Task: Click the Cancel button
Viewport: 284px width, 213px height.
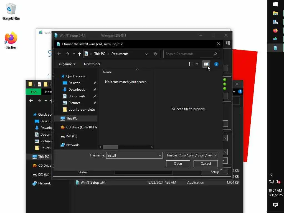Action: coord(206,164)
